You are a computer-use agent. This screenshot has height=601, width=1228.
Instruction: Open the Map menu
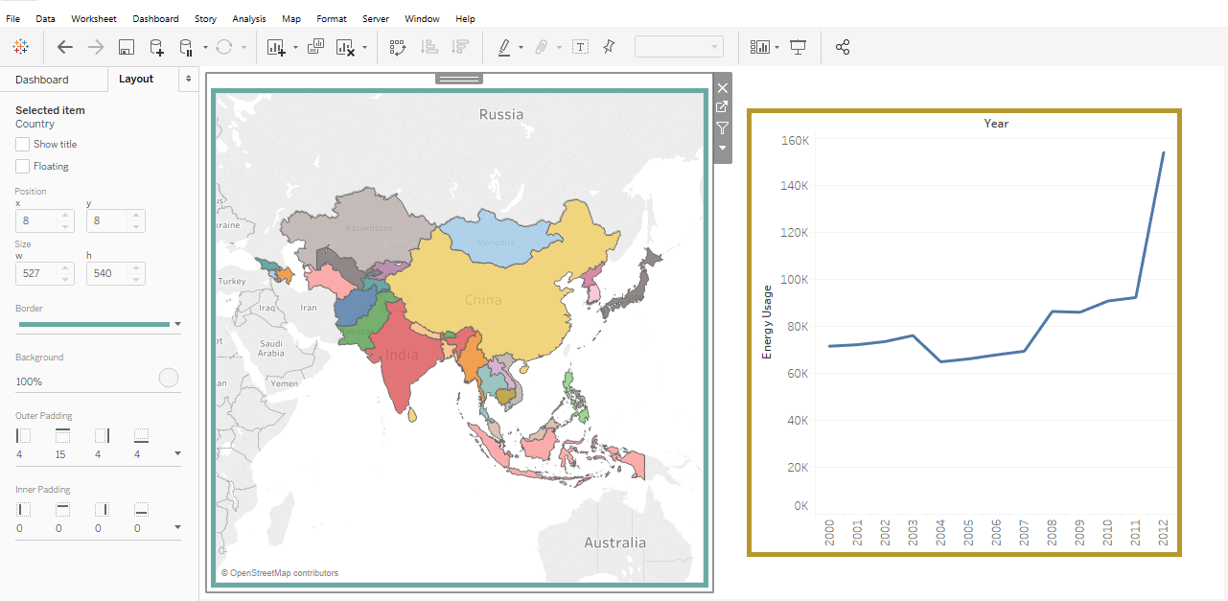point(290,18)
